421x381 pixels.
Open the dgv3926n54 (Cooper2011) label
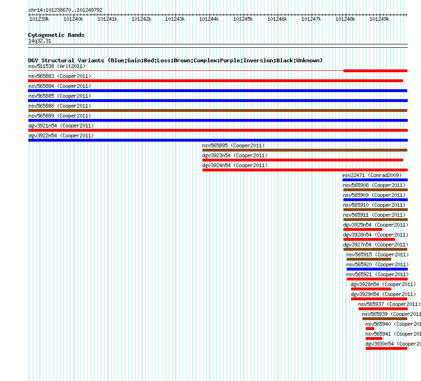point(376,235)
